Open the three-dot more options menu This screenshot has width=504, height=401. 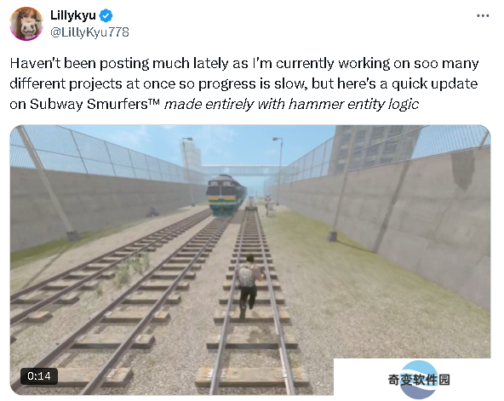click(483, 15)
